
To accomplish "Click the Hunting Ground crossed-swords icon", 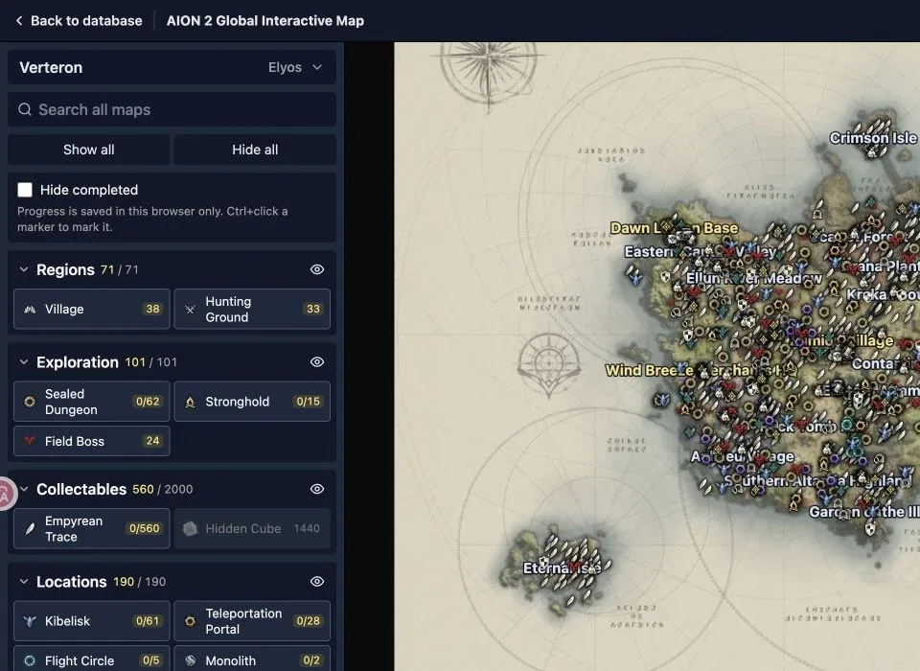I will 190,309.
